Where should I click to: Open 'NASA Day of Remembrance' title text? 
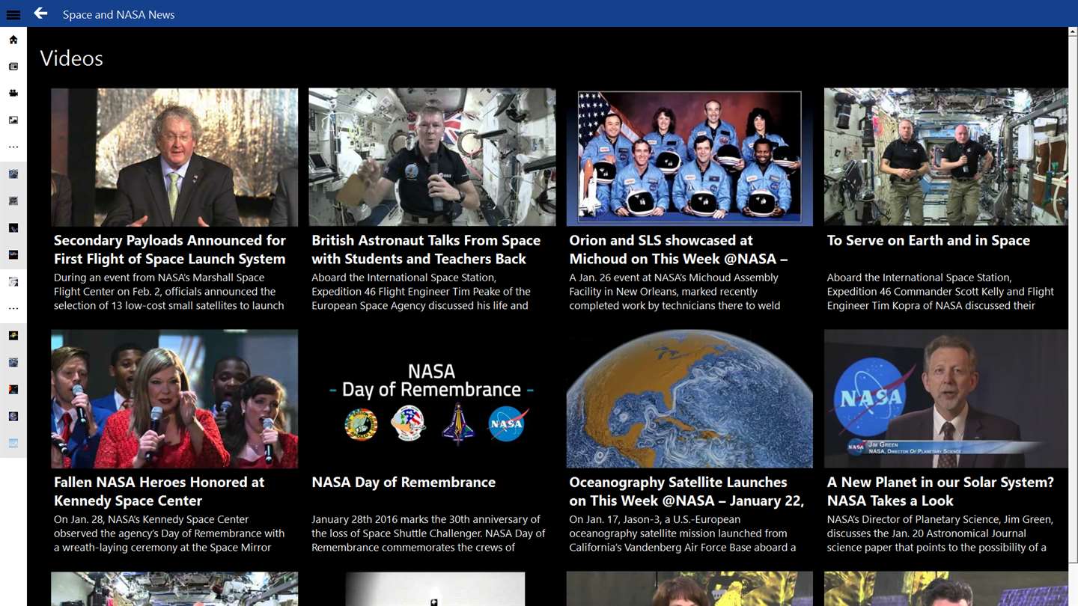(404, 483)
